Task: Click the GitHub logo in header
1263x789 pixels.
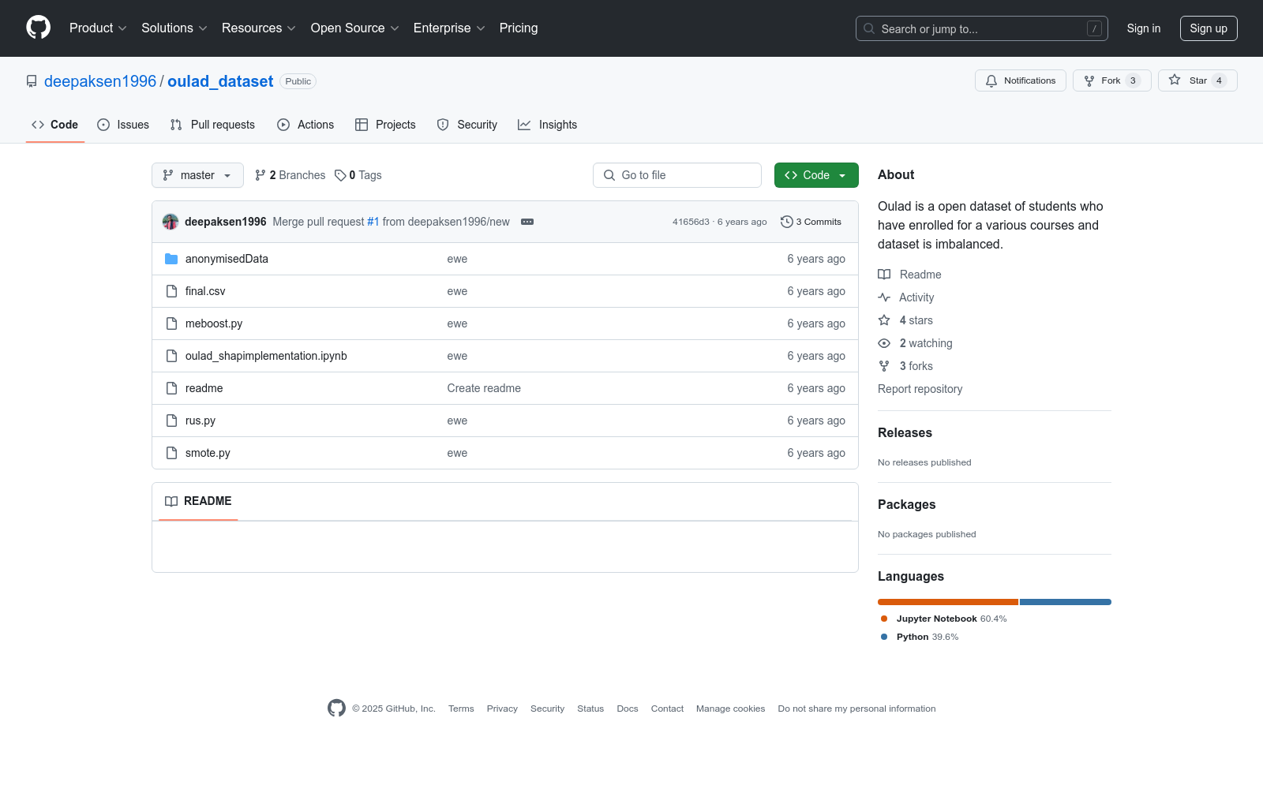Action: pos(38,28)
